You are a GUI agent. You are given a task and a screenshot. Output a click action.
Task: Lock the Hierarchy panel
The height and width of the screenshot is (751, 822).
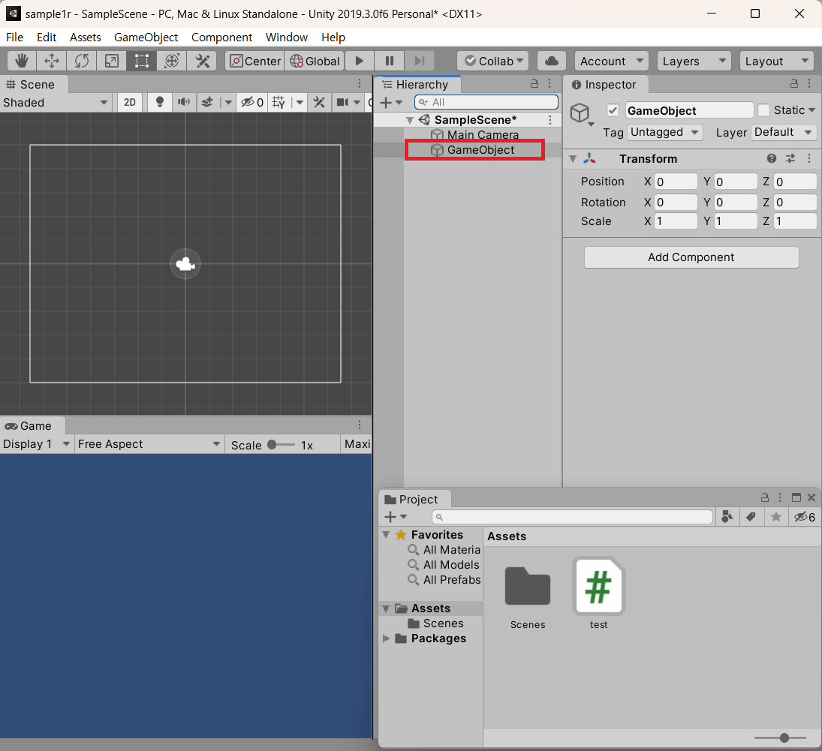[534, 84]
